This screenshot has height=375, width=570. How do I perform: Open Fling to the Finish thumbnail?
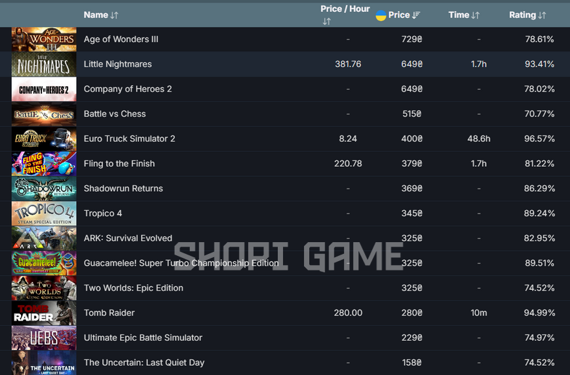44,164
